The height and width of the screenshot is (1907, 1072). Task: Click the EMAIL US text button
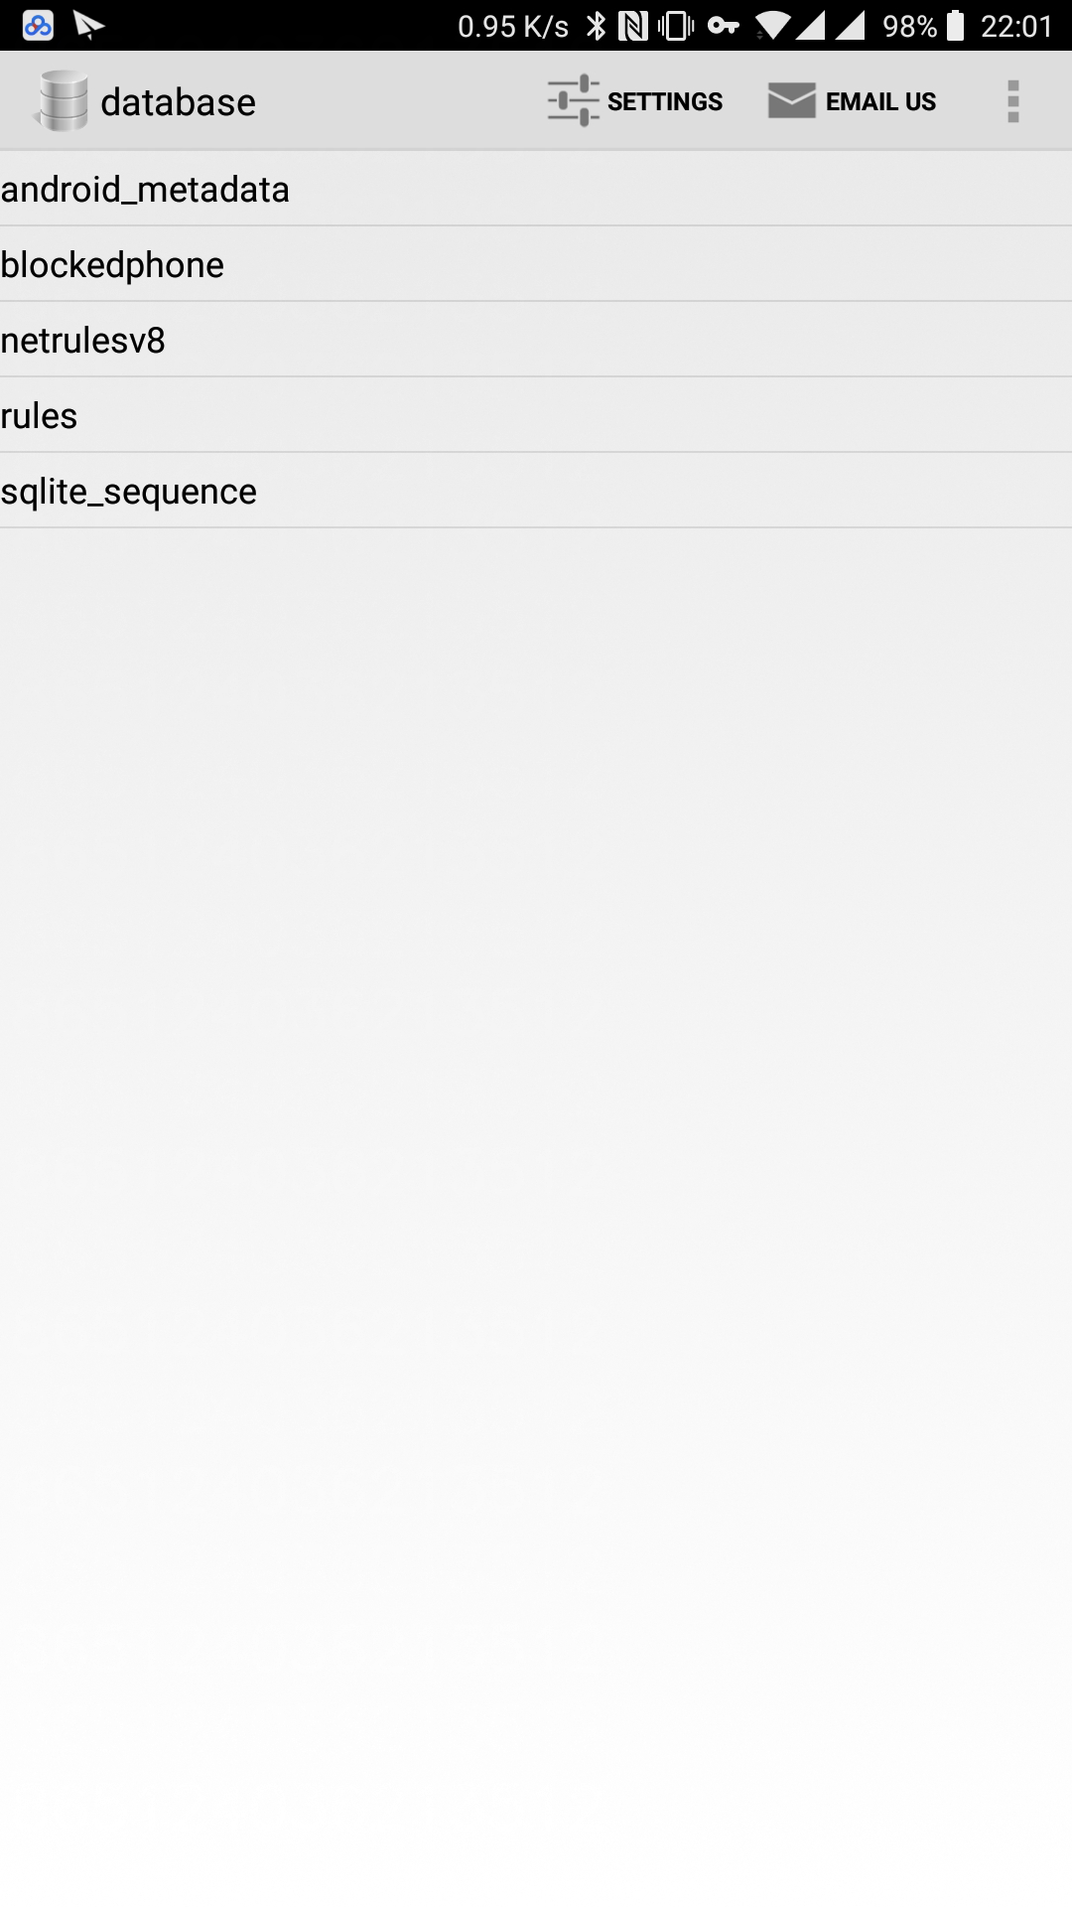[880, 101]
